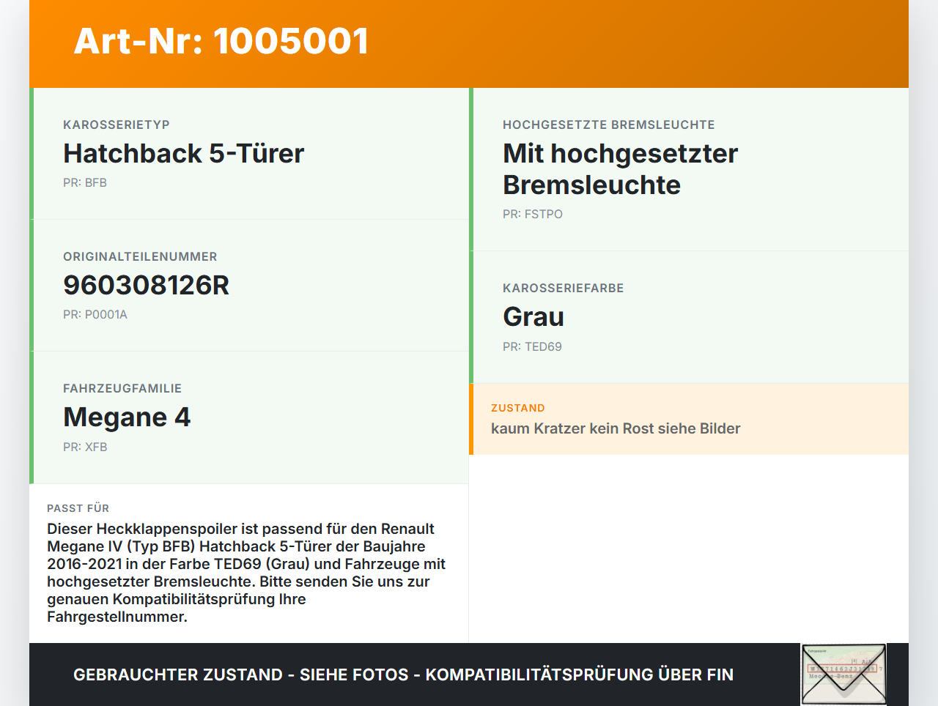Click the Mit hochgesetzter Bremsleuchte value
This screenshot has width=938, height=706.
[x=620, y=169]
